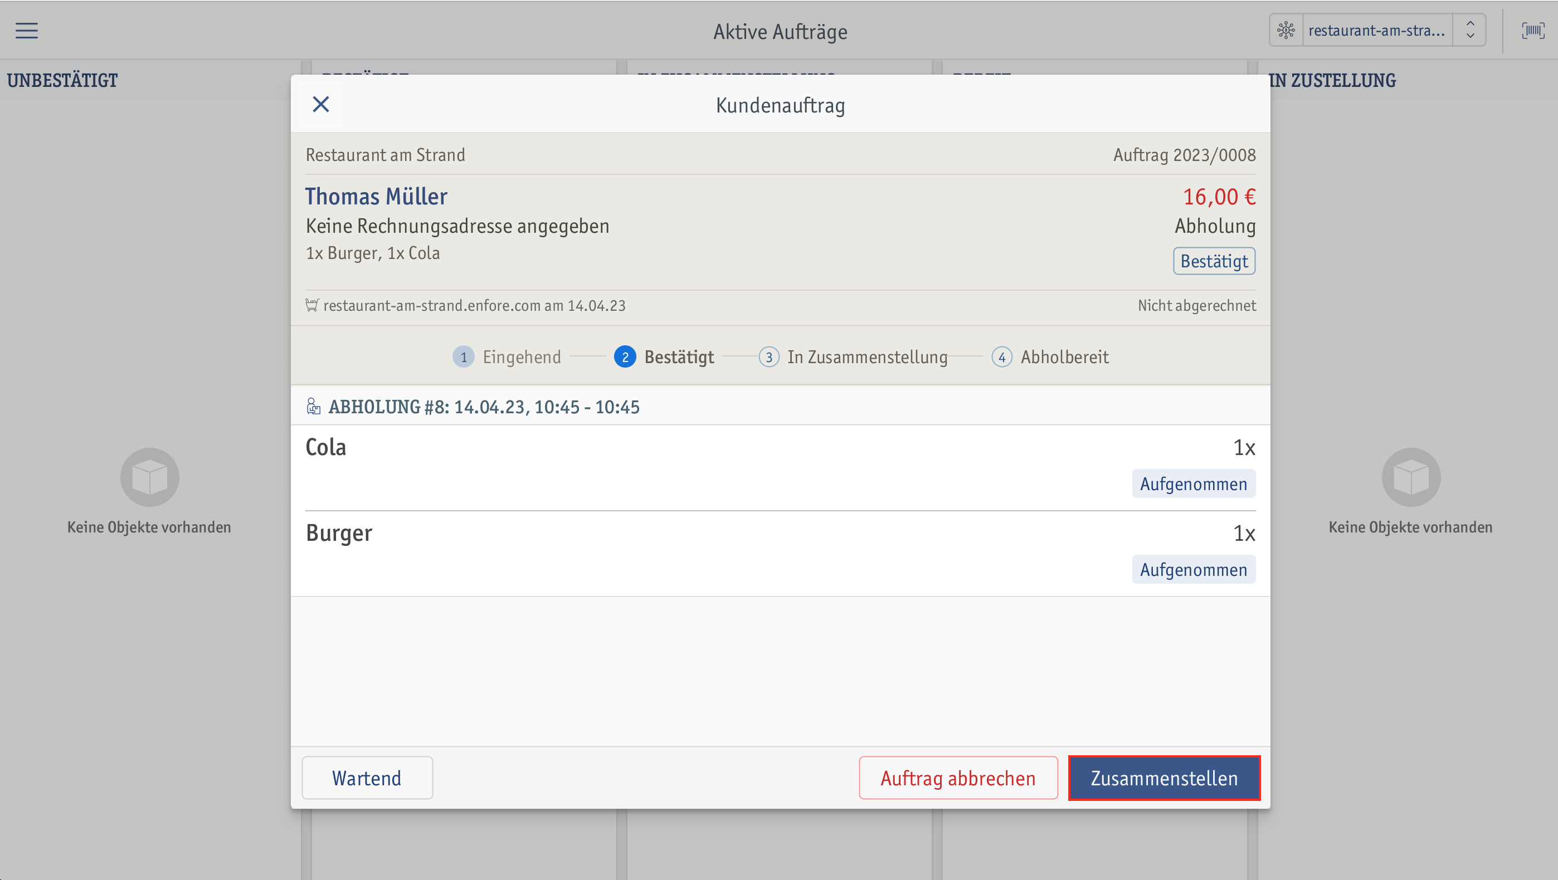Select step 3 In Zusammenstellung
Image resolution: width=1558 pixels, height=880 pixels.
click(853, 357)
